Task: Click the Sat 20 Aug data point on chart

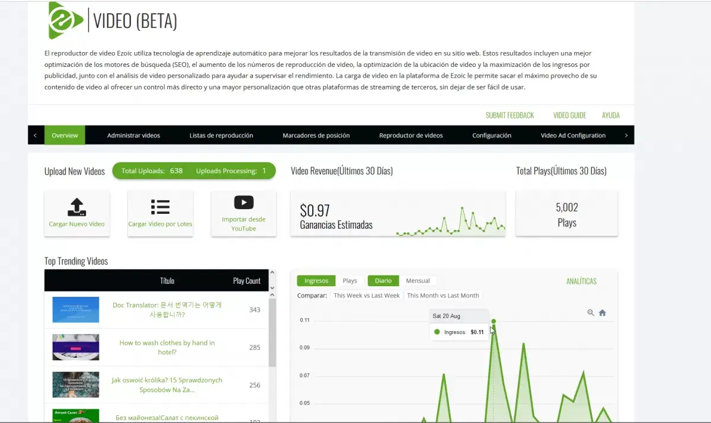Action: pyautogui.click(x=494, y=321)
